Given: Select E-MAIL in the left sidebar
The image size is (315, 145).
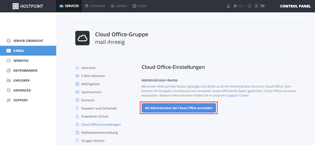Looking at the screenshot, I should tap(28, 51).
